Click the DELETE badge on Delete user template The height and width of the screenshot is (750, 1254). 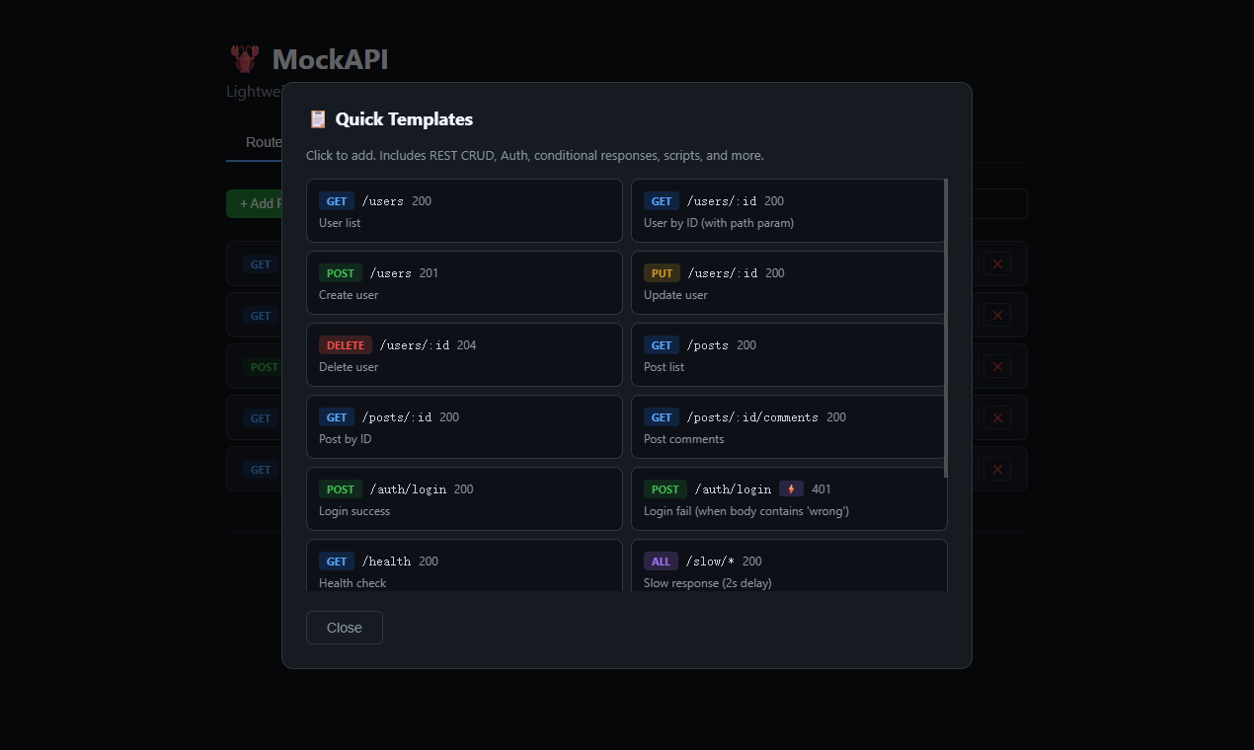click(x=345, y=344)
